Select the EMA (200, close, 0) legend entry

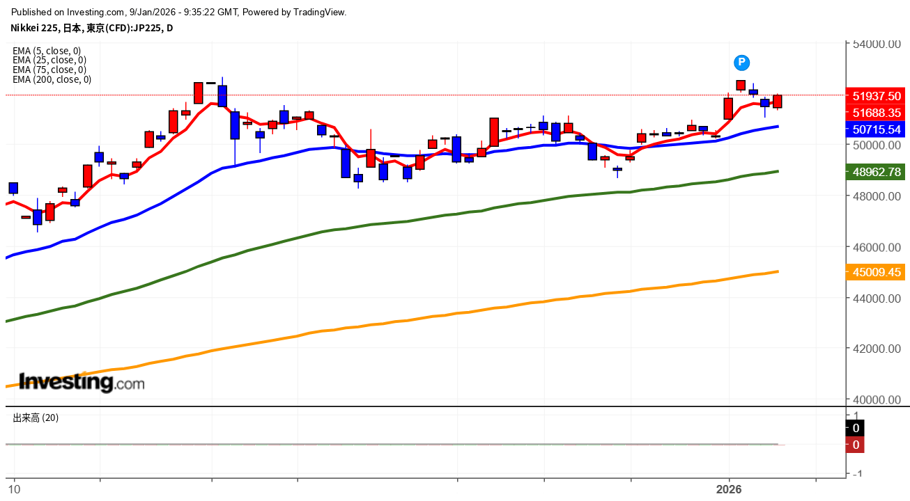pos(52,79)
